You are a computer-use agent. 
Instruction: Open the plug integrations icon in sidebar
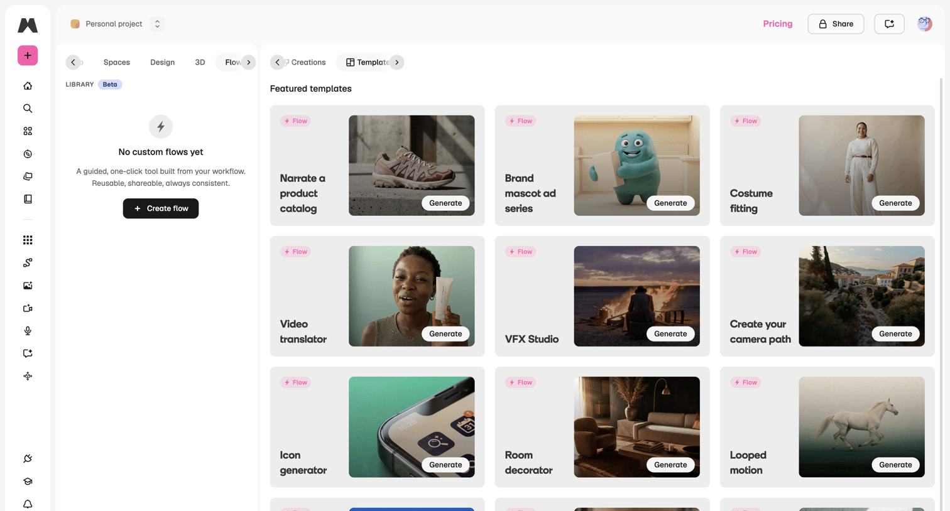click(x=28, y=459)
